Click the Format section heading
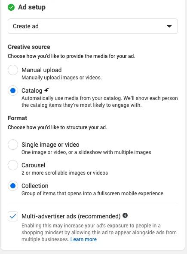The width and height of the screenshot is (187, 254). click(17, 118)
